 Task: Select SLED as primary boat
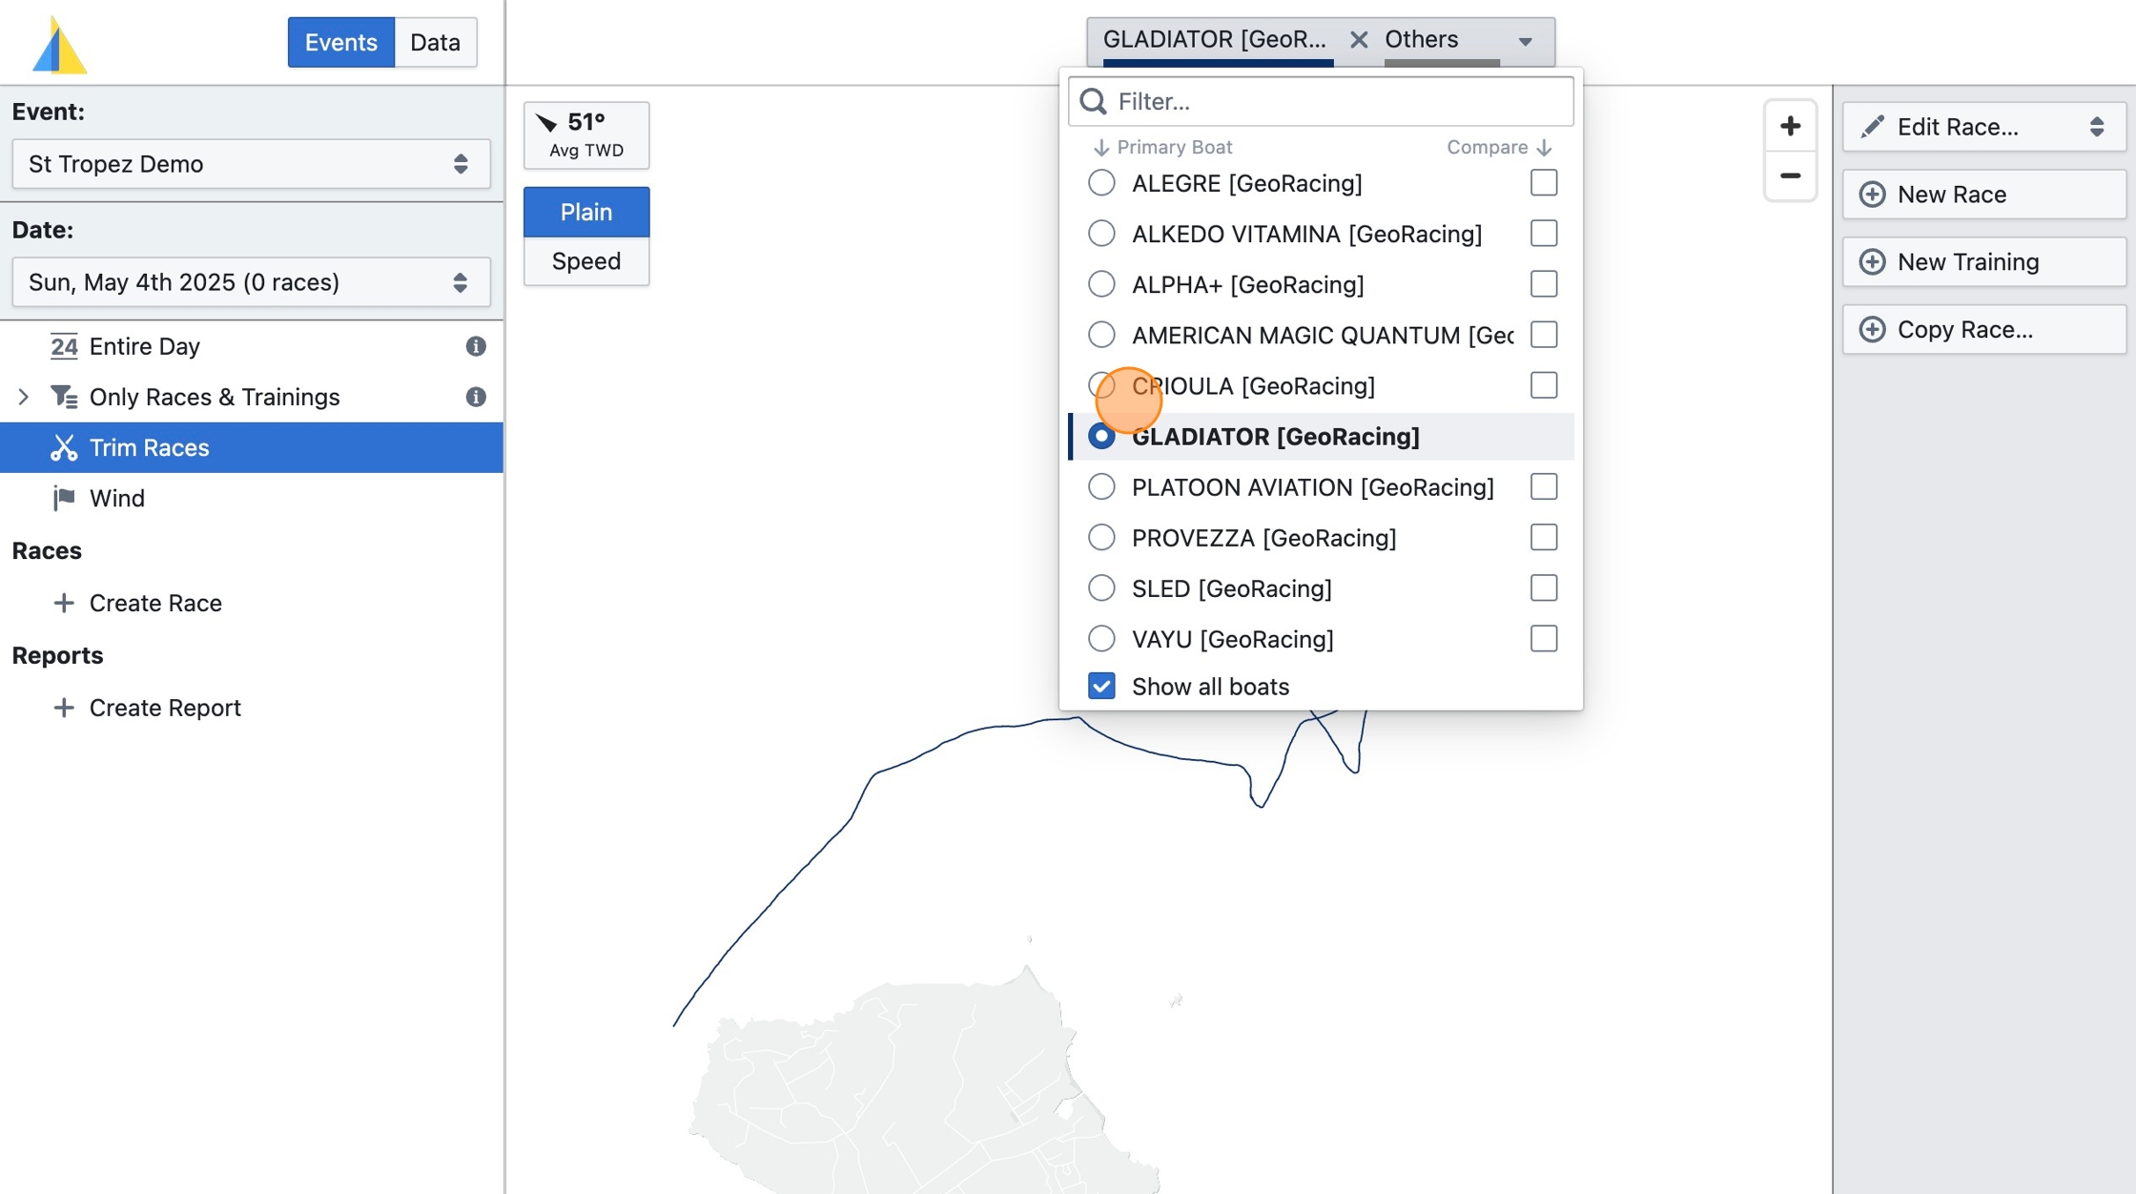click(x=1101, y=588)
